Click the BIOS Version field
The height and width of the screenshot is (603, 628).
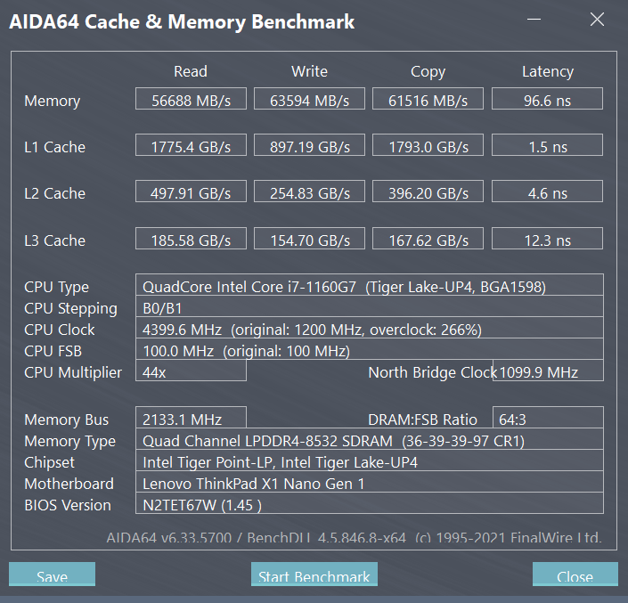[x=370, y=503]
